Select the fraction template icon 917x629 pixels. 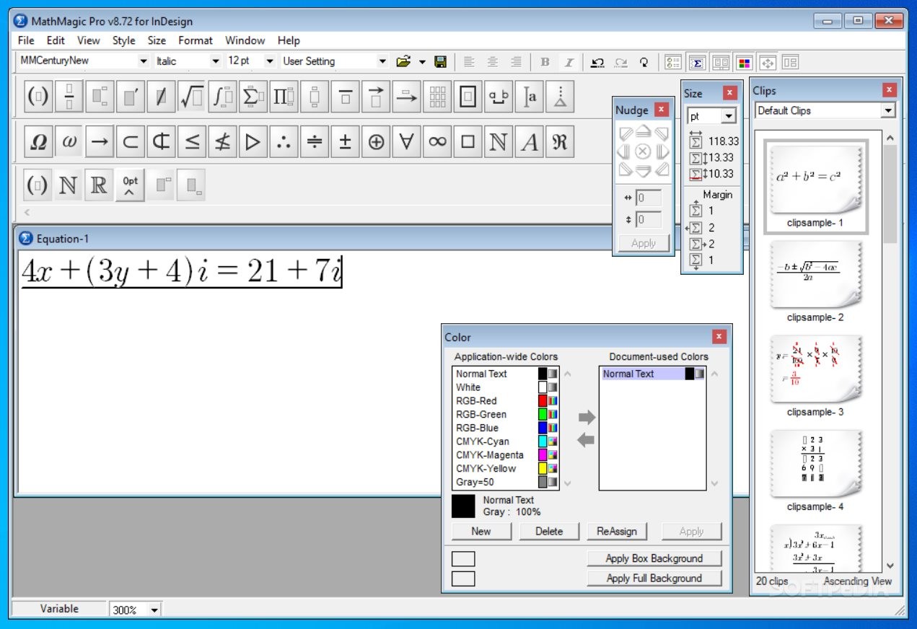pos(69,97)
